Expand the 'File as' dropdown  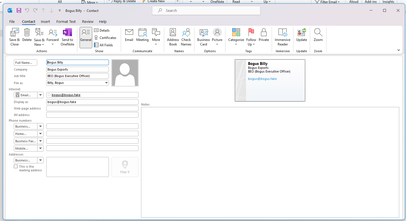pos(106,83)
